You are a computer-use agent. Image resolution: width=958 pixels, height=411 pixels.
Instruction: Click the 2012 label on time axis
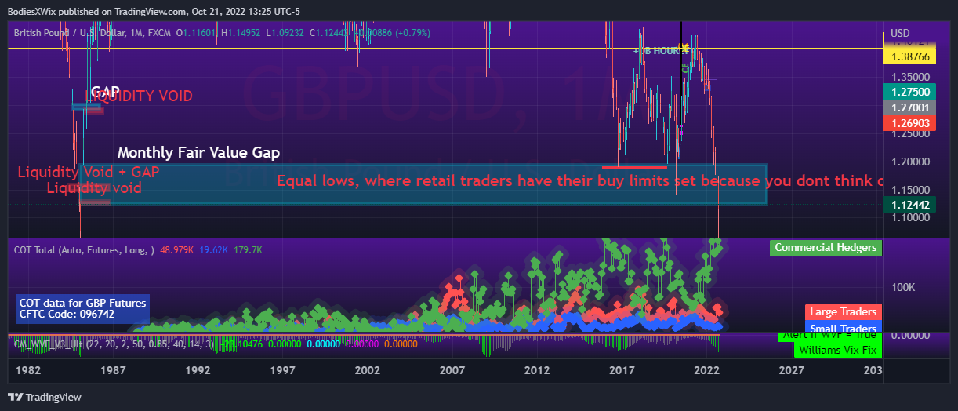537,369
